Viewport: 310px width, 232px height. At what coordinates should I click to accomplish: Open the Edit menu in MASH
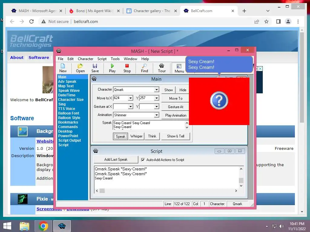point(70,59)
